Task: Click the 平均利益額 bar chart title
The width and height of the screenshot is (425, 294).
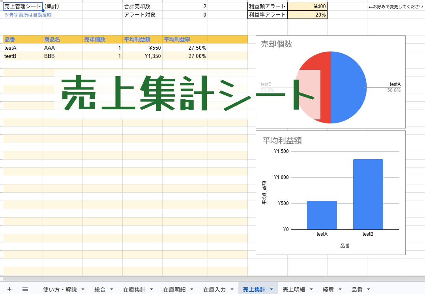Action: [282, 140]
